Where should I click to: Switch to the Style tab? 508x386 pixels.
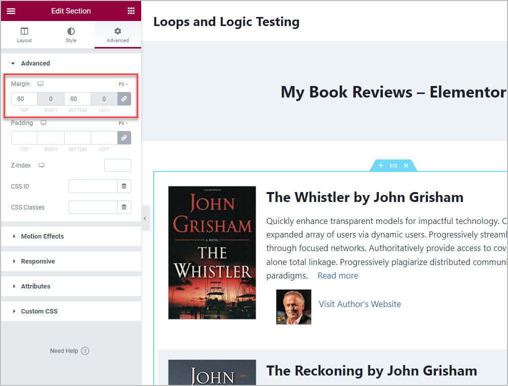coord(71,35)
